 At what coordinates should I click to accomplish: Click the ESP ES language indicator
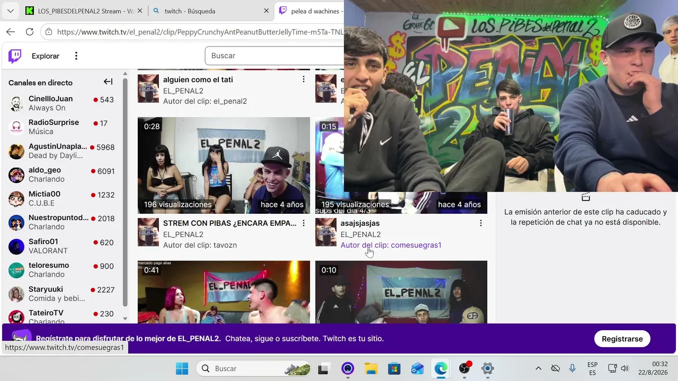(592, 368)
